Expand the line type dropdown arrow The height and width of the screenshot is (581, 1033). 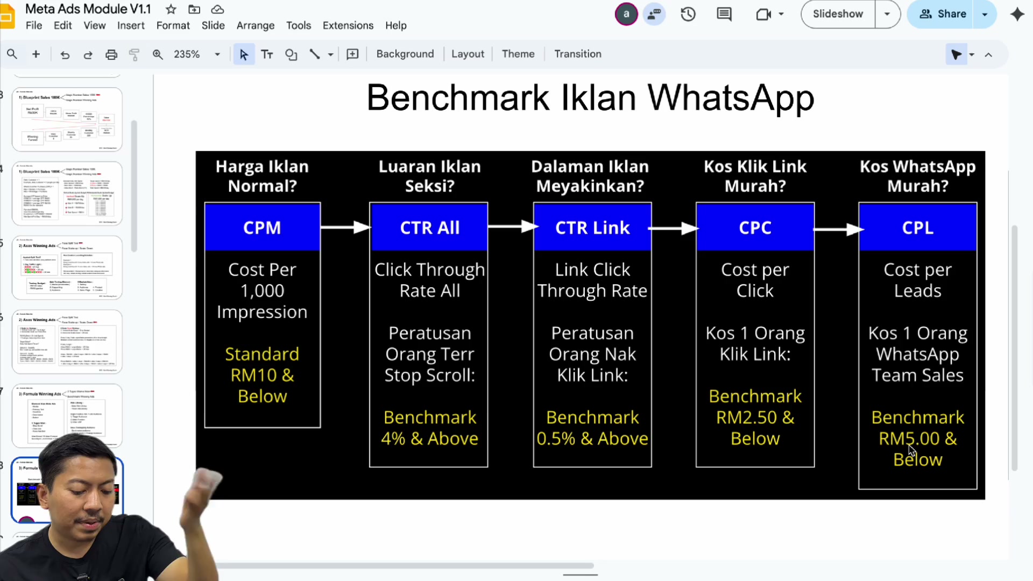point(330,54)
